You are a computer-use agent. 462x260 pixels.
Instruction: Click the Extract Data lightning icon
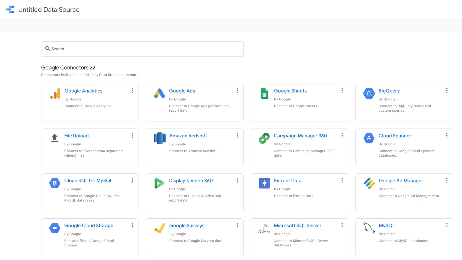click(x=265, y=183)
